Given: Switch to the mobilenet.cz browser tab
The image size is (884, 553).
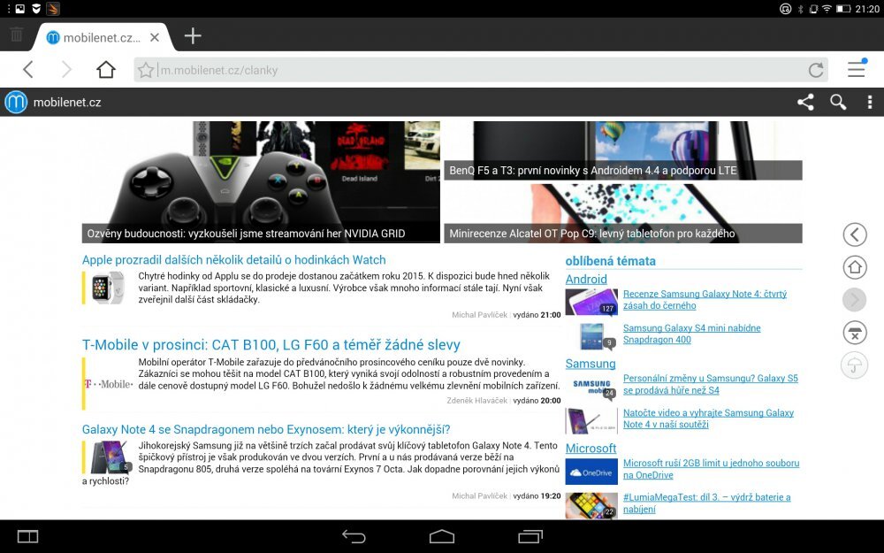Looking at the screenshot, I should click(x=97, y=37).
